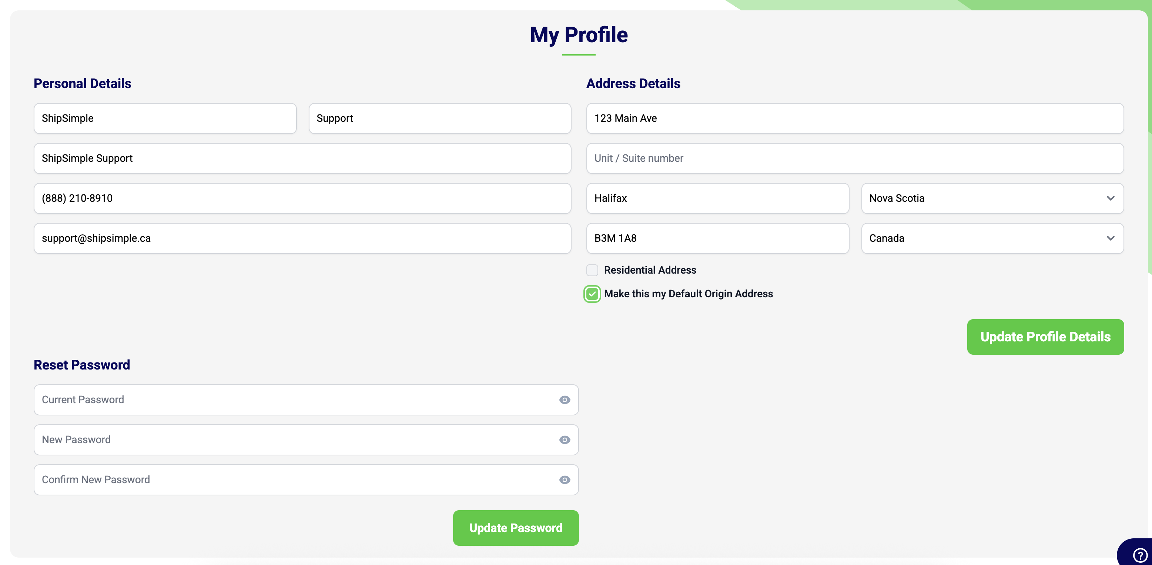This screenshot has height=565, width=1152.
Task: Click into the New Password field
Action: click(x=306, y=440)
